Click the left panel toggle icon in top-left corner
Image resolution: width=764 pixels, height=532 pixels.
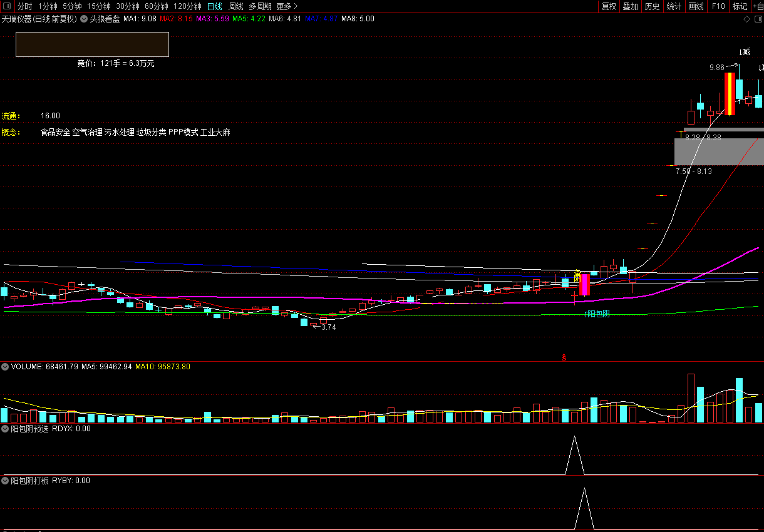(x=6, y=6)
